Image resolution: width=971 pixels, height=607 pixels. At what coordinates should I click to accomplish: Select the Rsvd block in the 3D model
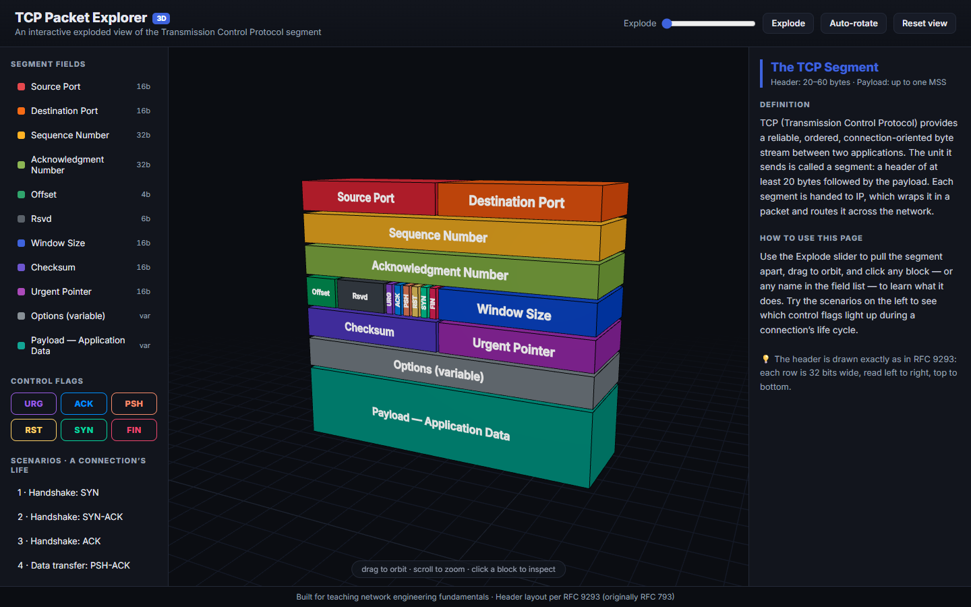(360, 296)
